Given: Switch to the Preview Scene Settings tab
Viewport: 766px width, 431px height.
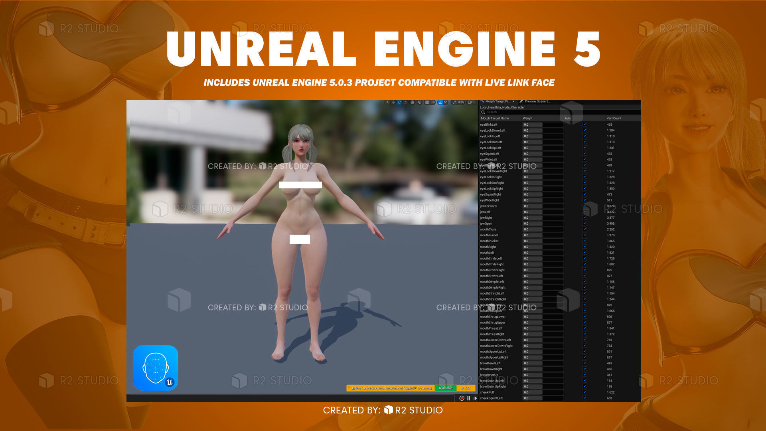Looking at the screenshot, I should pyautogui.click(x=537, y=101).
